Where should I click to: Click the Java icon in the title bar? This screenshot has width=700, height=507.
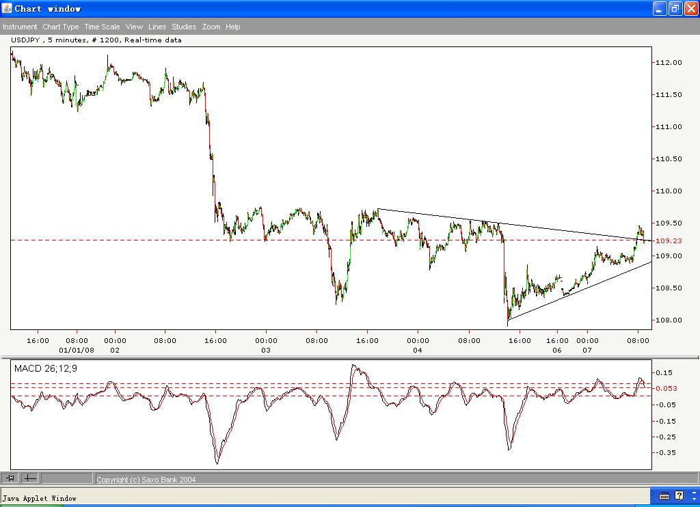(7, 8)
